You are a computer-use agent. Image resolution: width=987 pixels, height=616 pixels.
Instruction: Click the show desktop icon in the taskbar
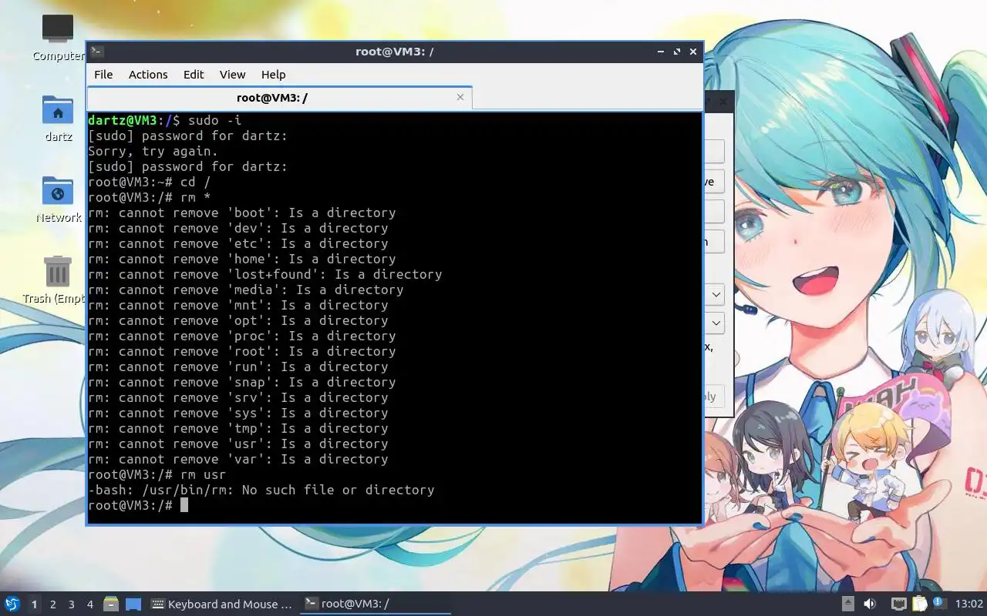[133, 604]
